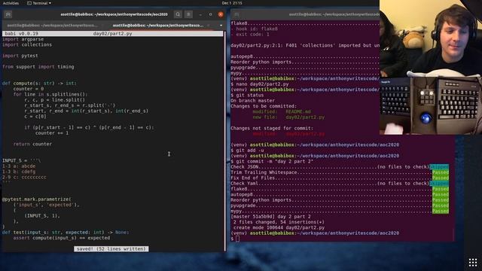Click the 'INPUT_S' assignment line
Viewport: 482px width, 271px height.
22,160
